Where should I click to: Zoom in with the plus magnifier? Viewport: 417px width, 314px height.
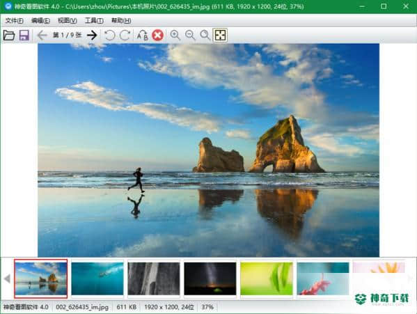pos(175,35)
